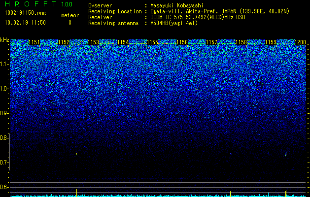Click the meteor echo dot after 1157
The image size is (310, 197).
[231, 154]
